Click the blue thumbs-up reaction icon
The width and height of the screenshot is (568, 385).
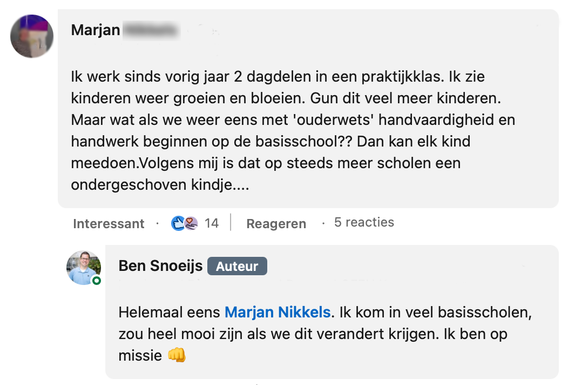click(177, 223)
